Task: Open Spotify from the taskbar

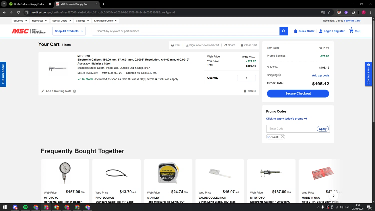Action: pyautogui.click(x=25, y=207)
